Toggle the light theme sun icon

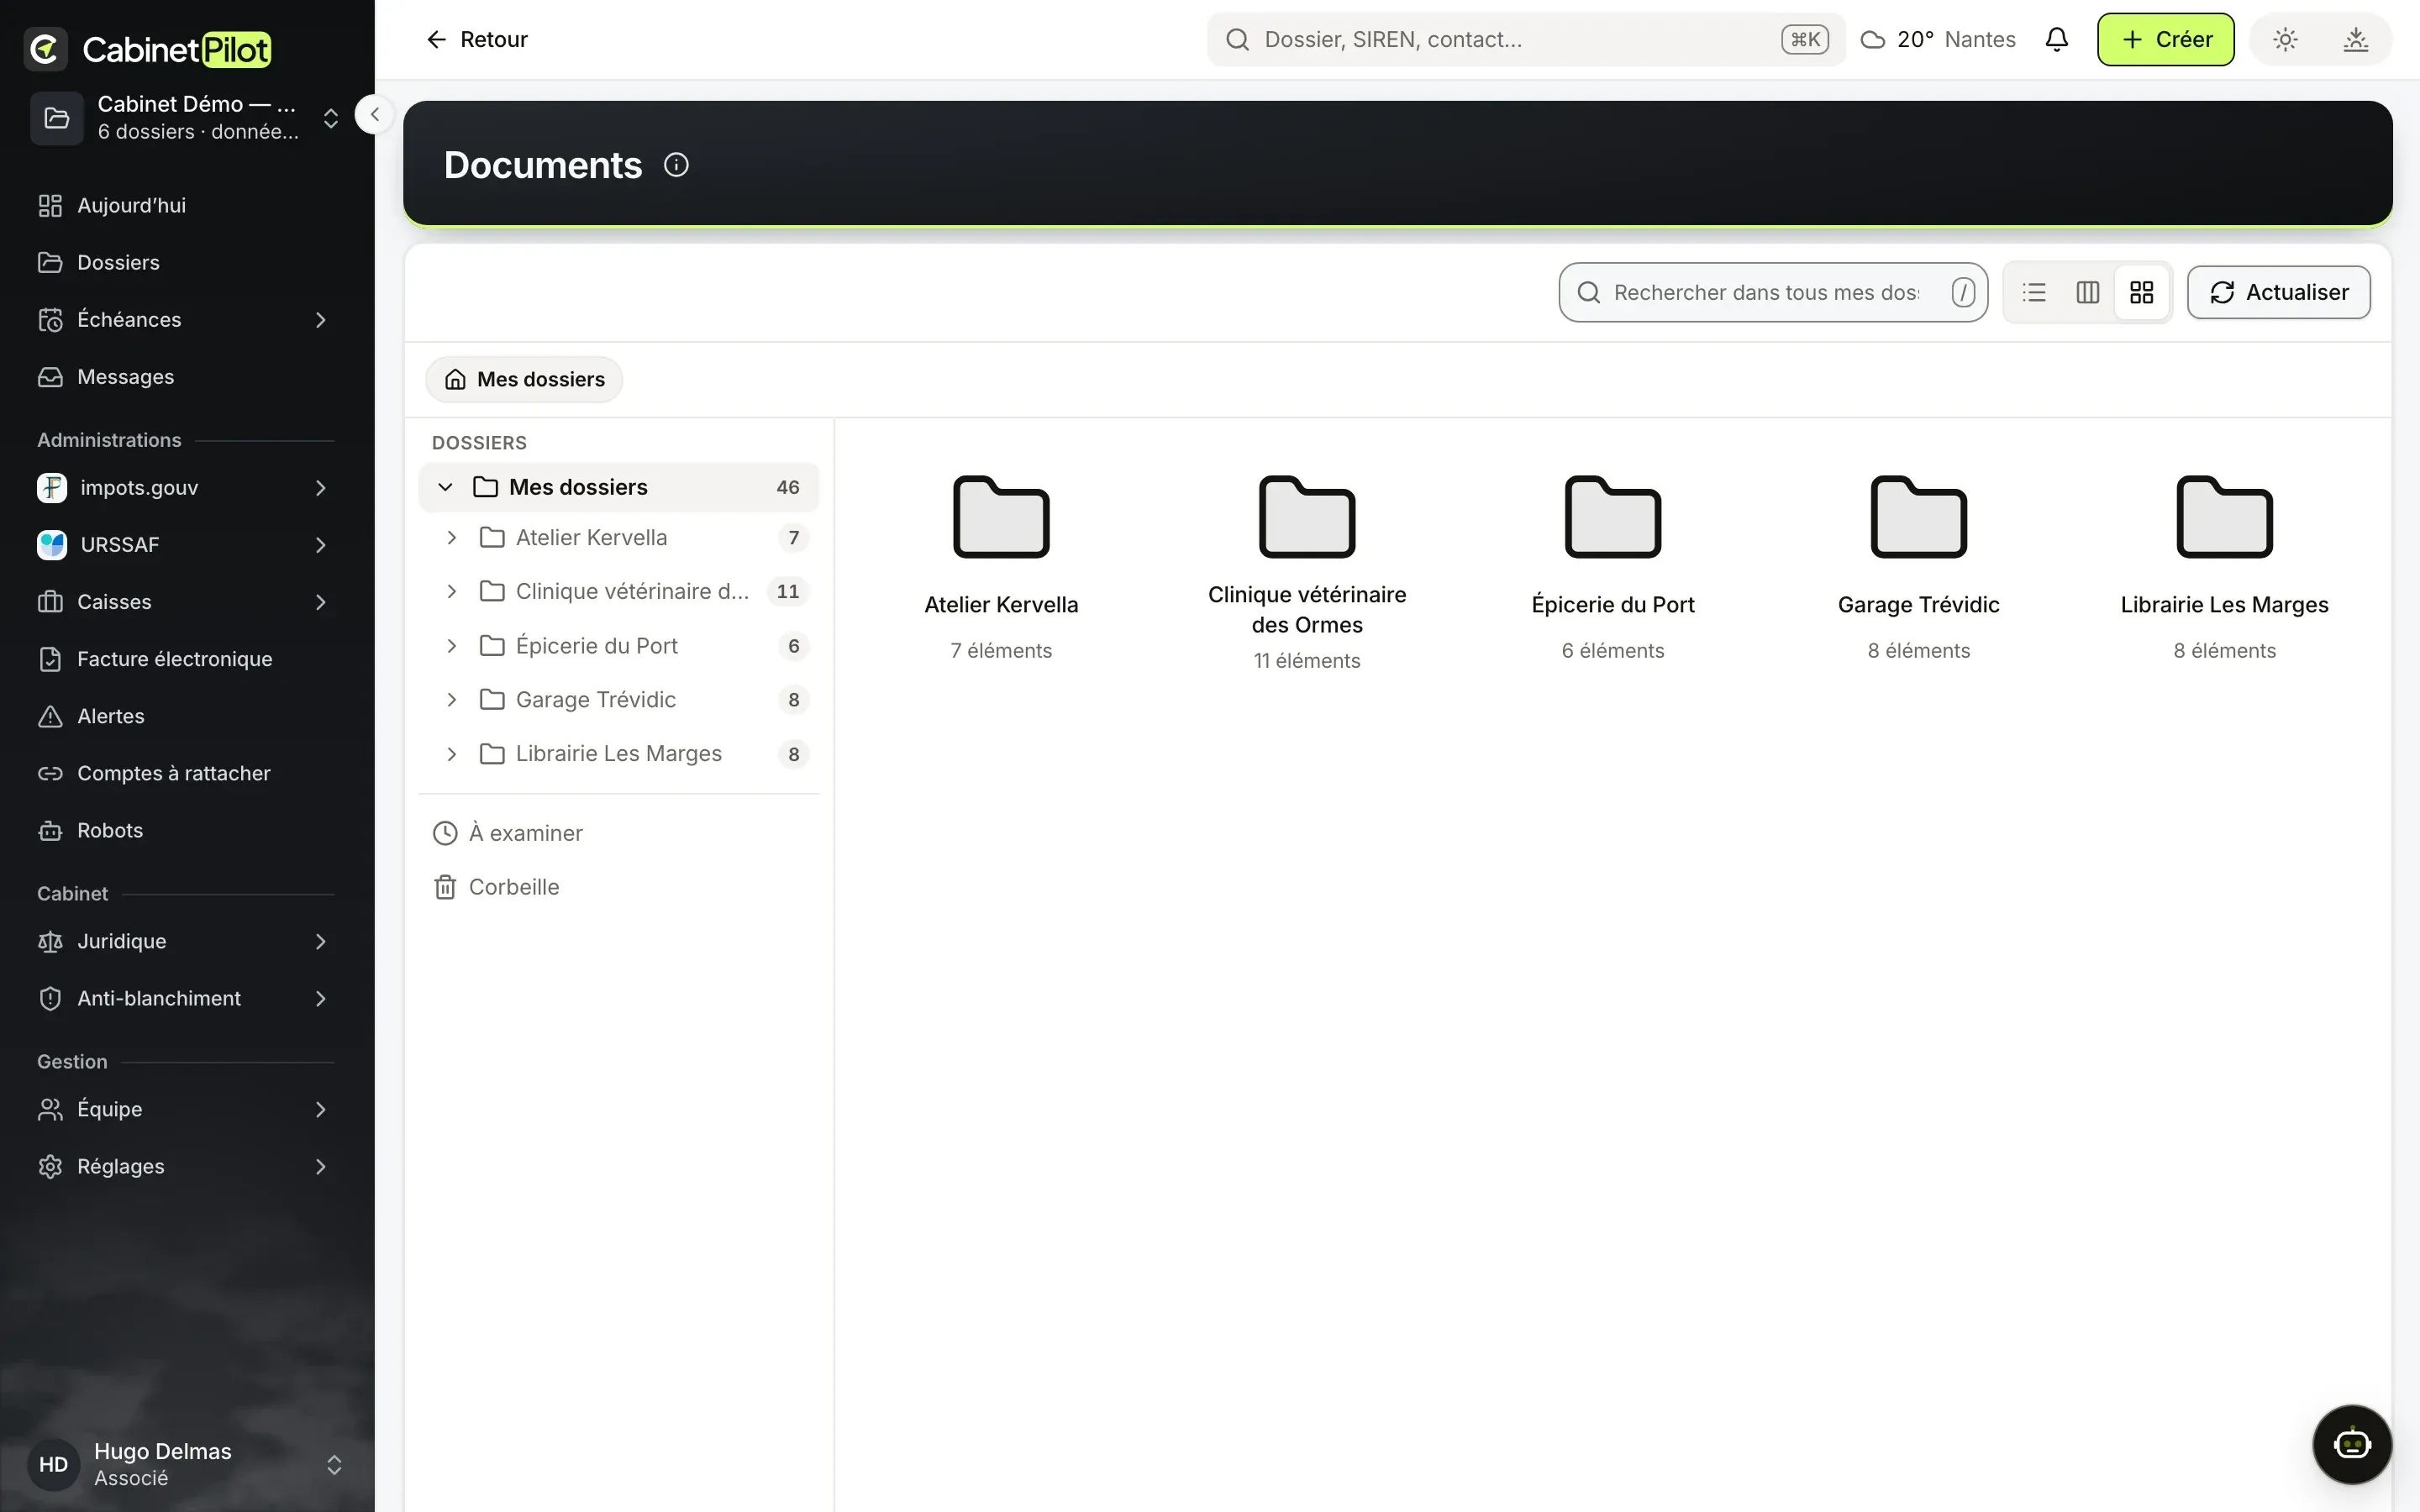coord(2285,40)
